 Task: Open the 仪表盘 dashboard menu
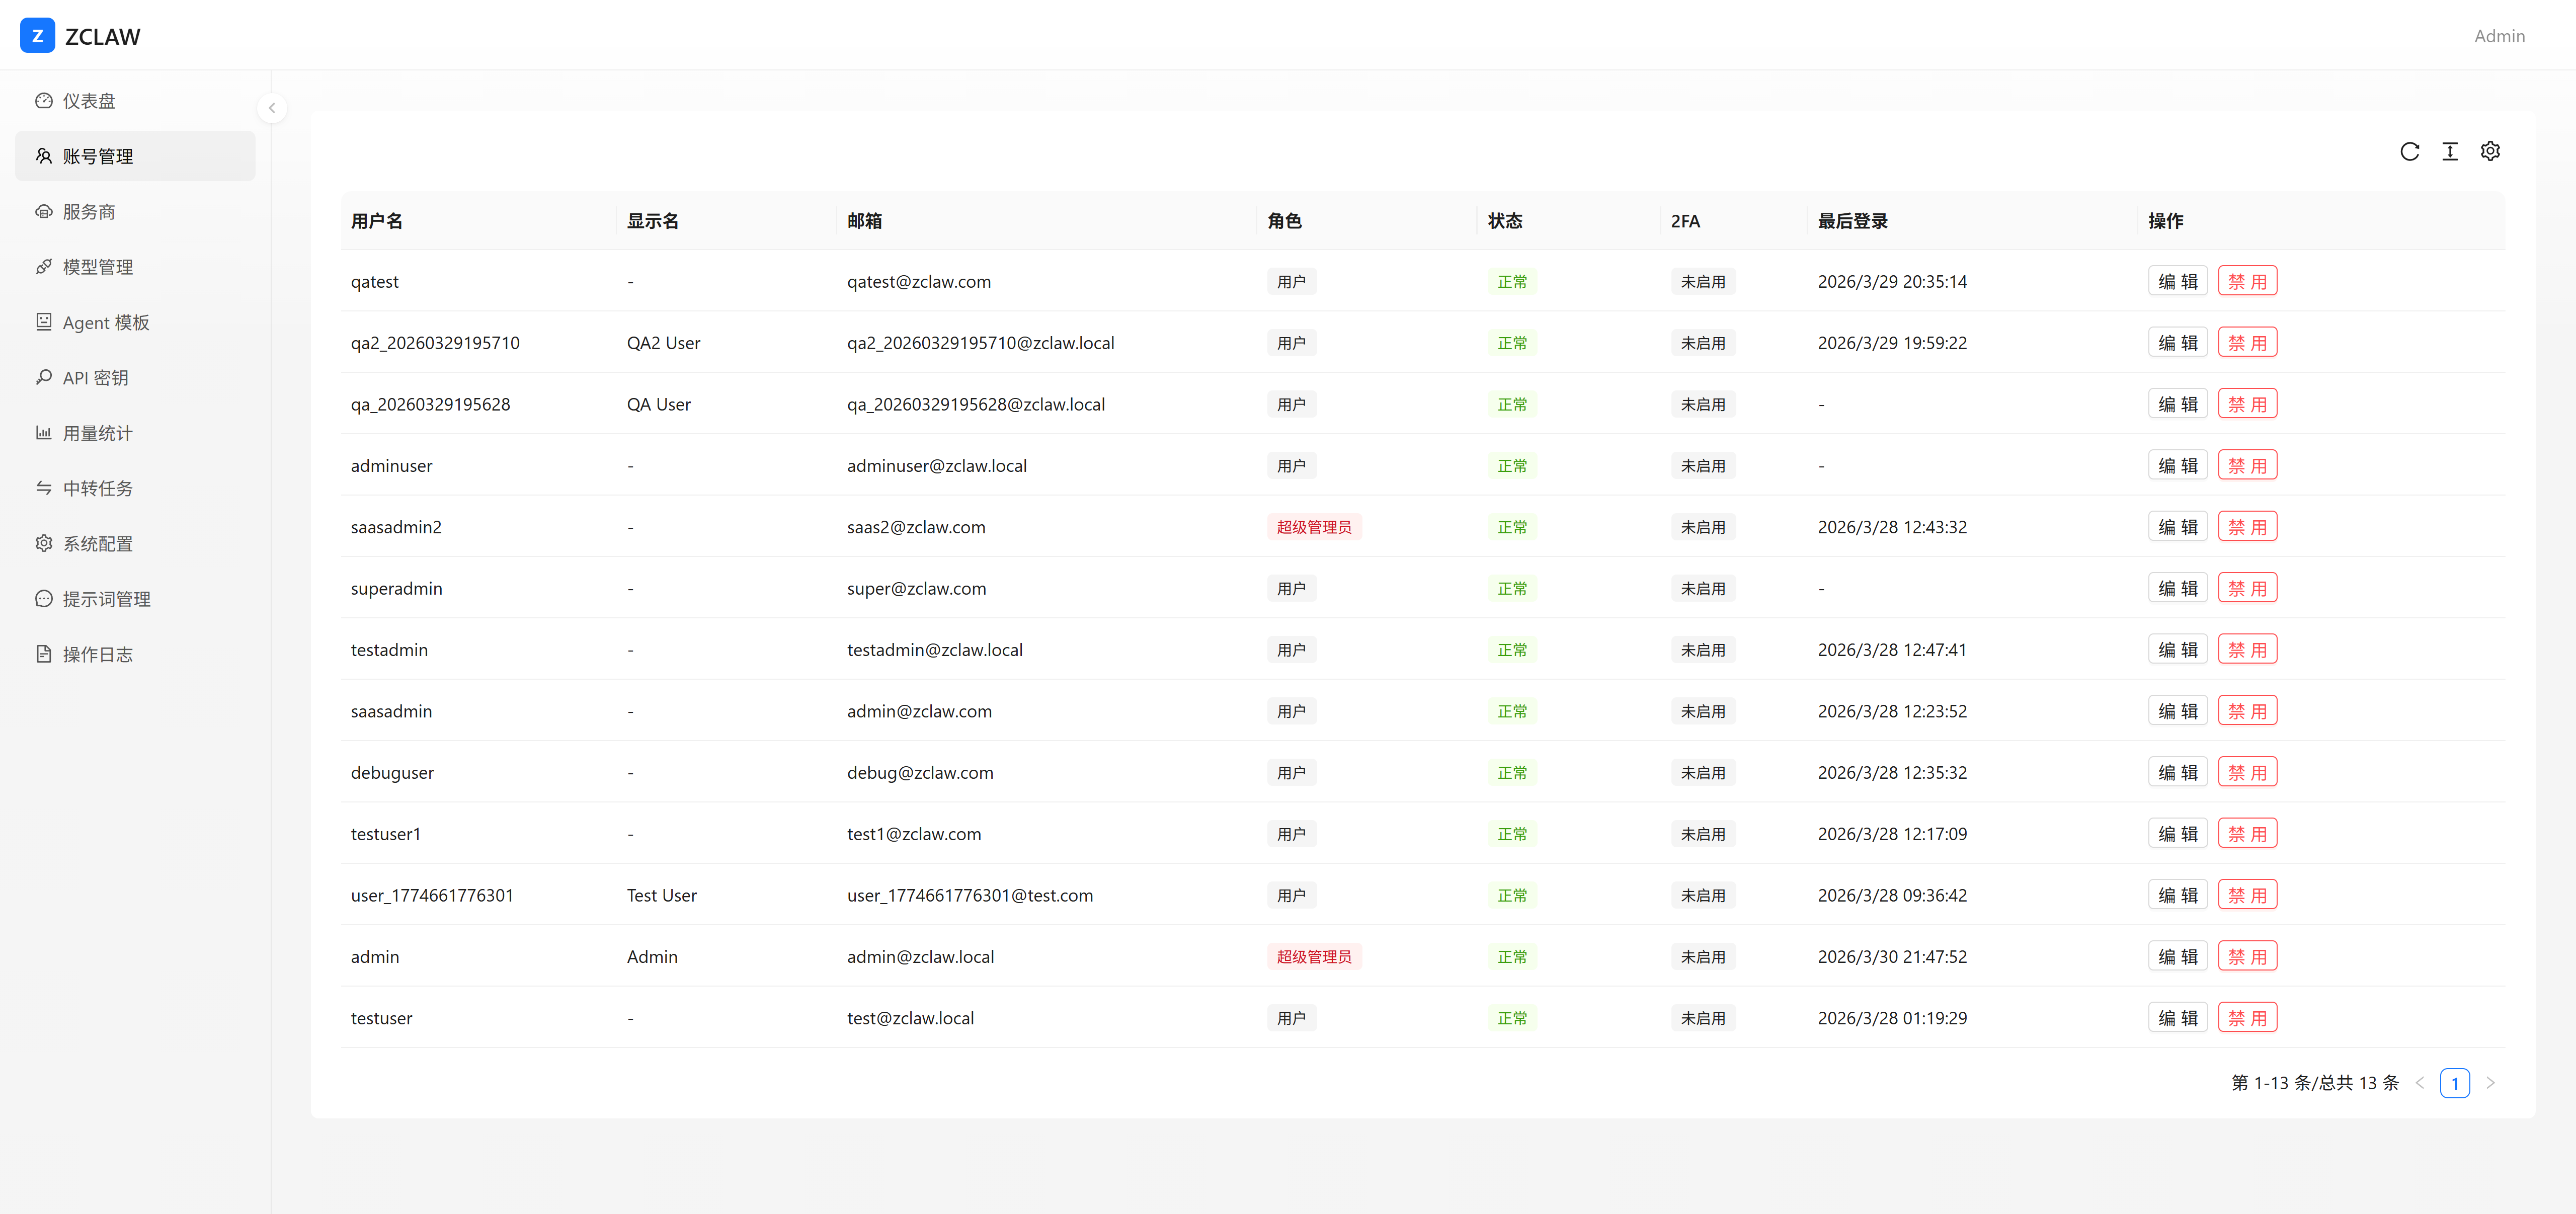click(x=88, y=101)
